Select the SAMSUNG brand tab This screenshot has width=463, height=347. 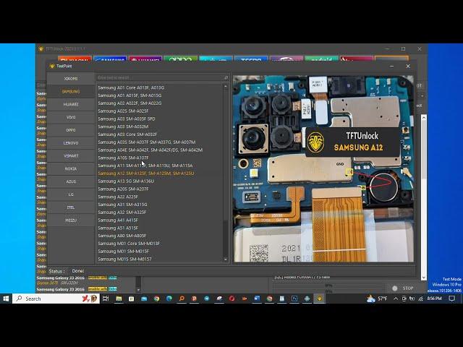coord(71,92)
